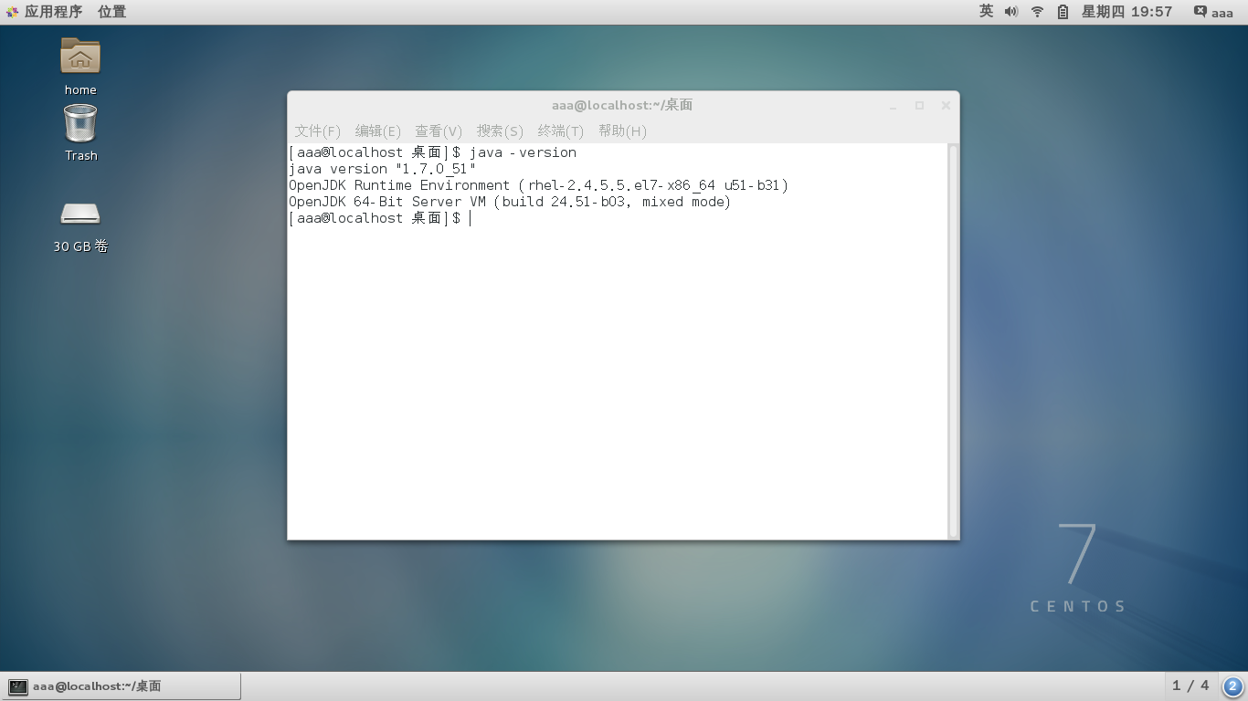
Task: Open the 位置 places menu
Action: 112,12
